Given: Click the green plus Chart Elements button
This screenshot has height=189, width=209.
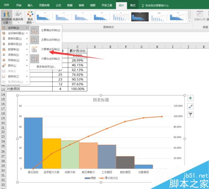Looking at the screenshot, I should coord(190,98).
